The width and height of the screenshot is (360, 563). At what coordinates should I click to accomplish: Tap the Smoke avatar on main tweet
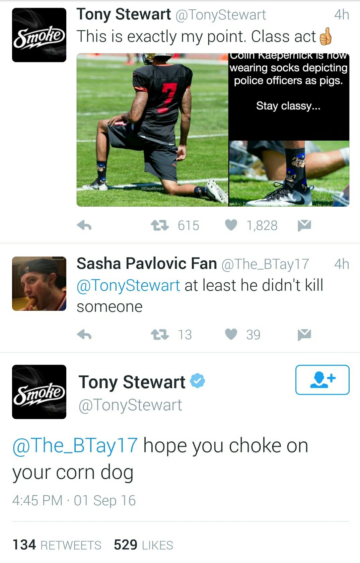(39, 392)
